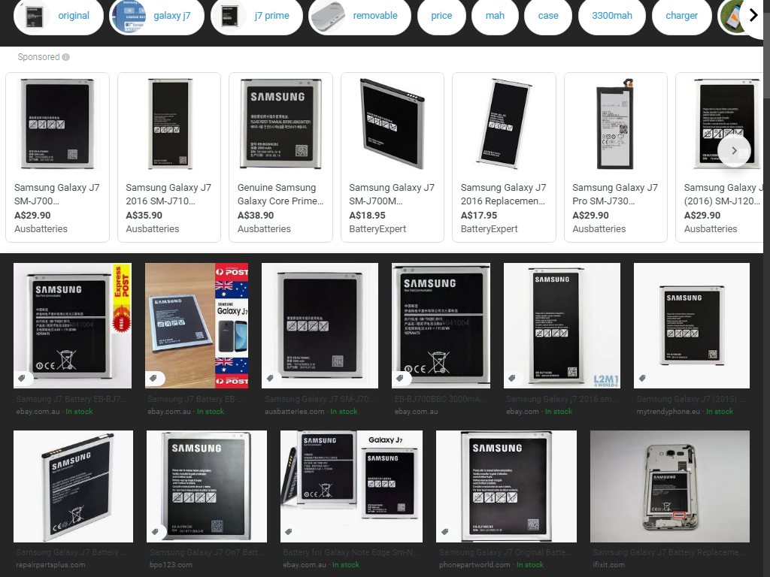Open Samsung Galaxy J7 SM-J700 A$29.90 ad
This screenshot has height=577, width=770.
point(57,158)
